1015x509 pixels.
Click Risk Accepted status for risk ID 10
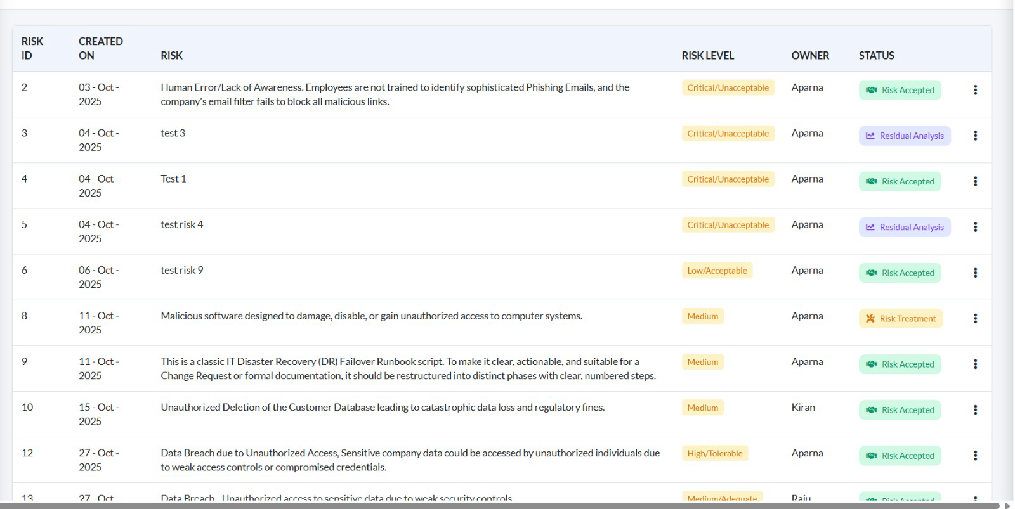(900, 409)
